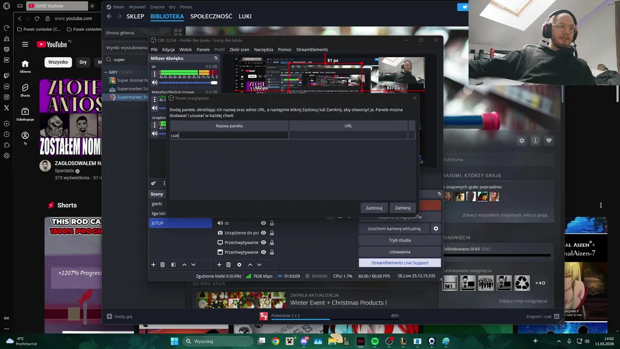
Task: Open the Steam game settings gear icon
Action: click(x=522, y=141)
